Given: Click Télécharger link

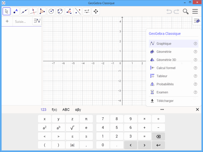Looking at the screenshot, I should [x=173, y=101].
